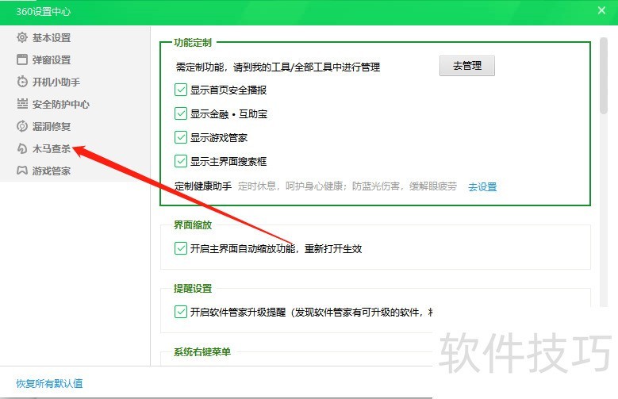618x399 pixels.
Task: Click the window icon beside 弹窗设置
Action: (x=22, y=59)
